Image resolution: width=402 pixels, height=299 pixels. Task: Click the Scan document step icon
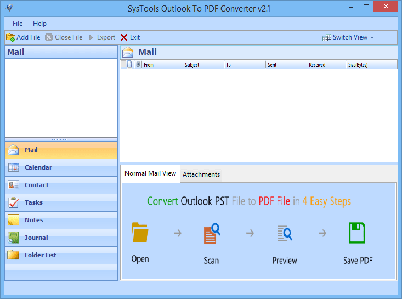click(x=212, y=233)
